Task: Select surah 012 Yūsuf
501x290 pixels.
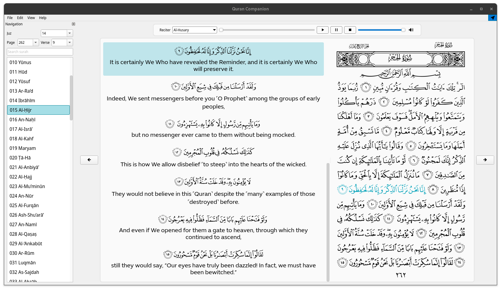Action: pyautogui.click(x=38, y=81)
